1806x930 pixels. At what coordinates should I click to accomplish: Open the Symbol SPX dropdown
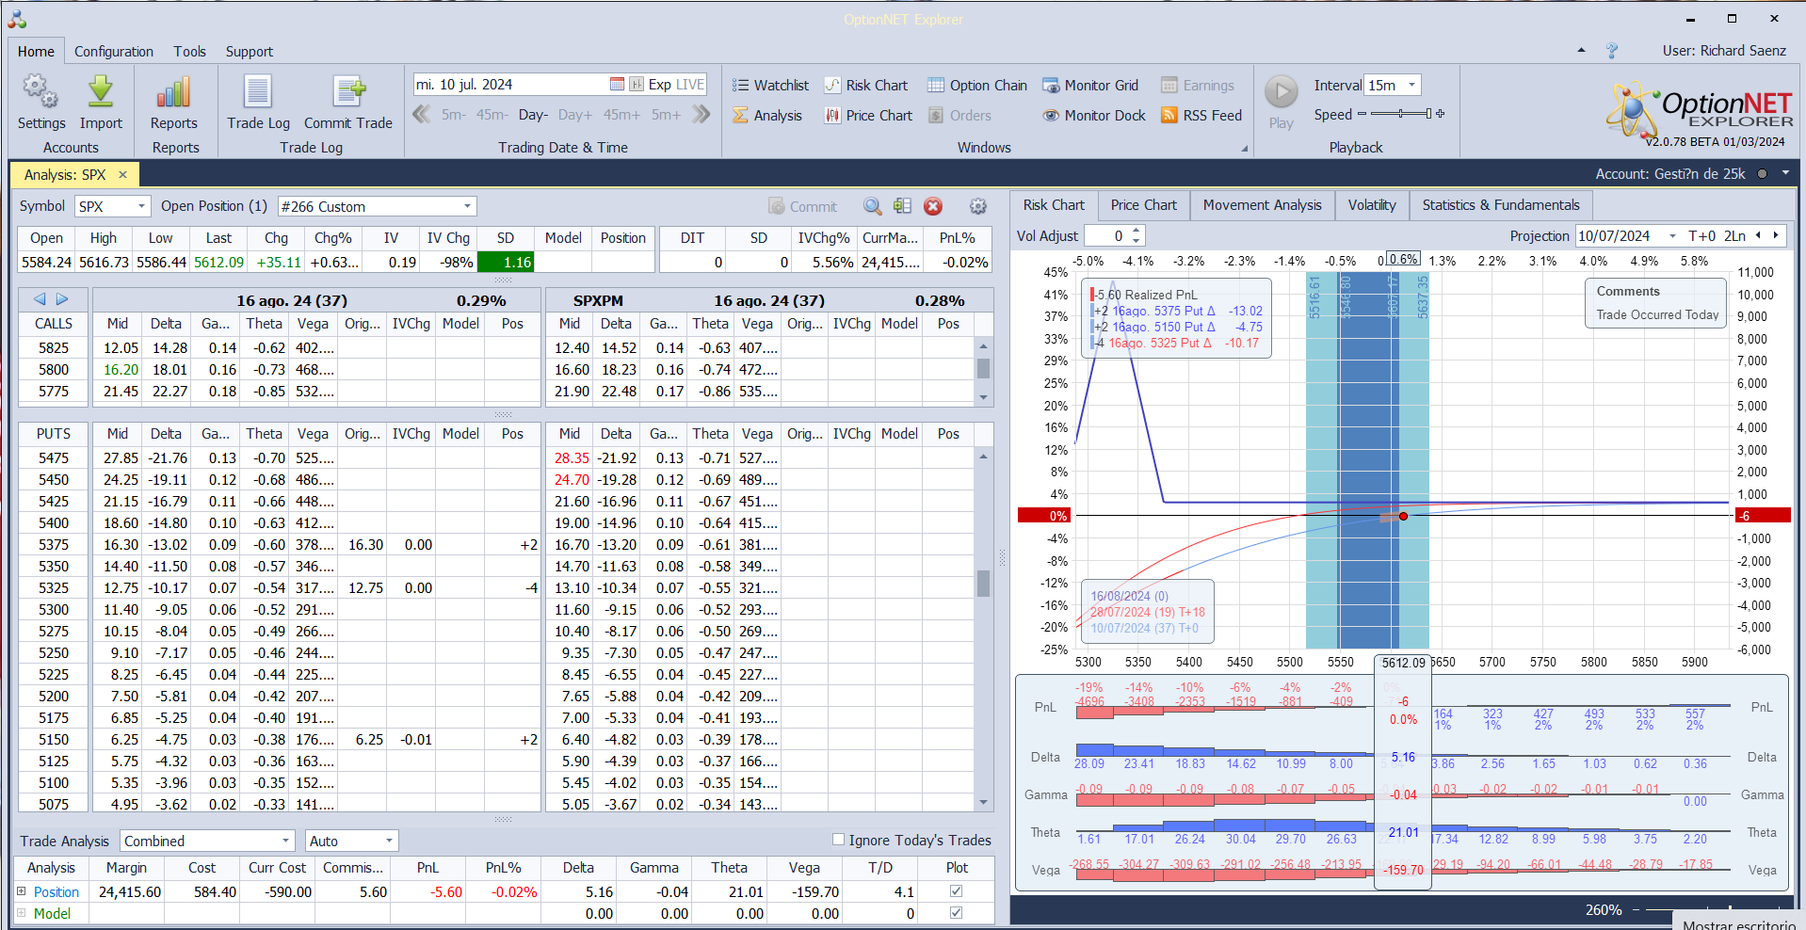[x=141, y=207]
